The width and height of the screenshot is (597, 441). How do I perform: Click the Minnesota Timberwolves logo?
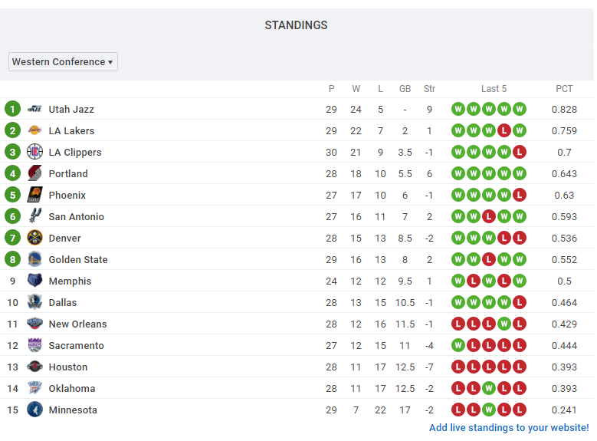(34, 410)
